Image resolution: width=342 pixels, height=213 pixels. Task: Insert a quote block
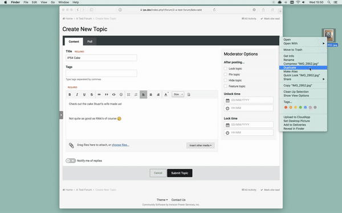click(x=107, y=94)
